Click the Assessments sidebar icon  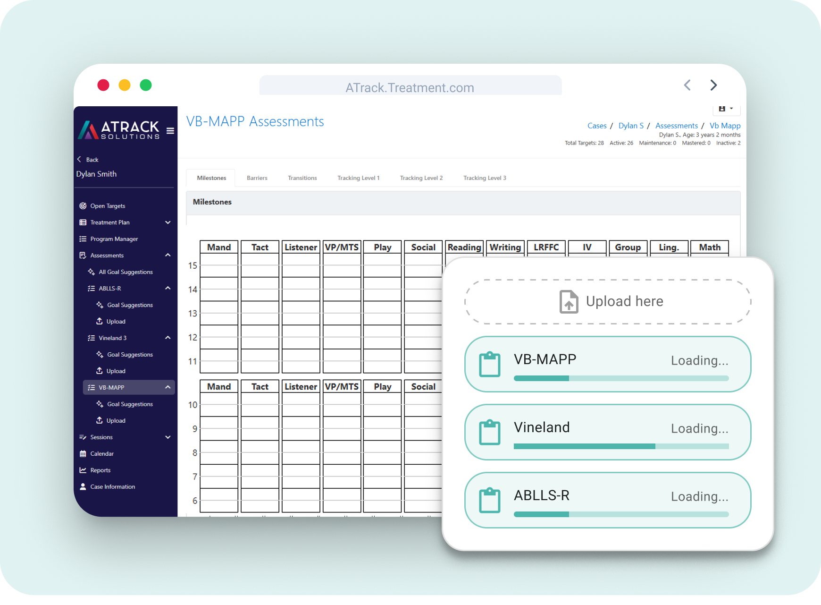click(x=83, y=256)
